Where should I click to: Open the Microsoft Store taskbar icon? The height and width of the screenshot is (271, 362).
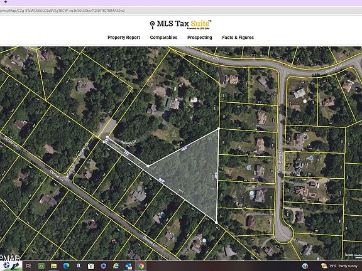(x=91, y=266)
